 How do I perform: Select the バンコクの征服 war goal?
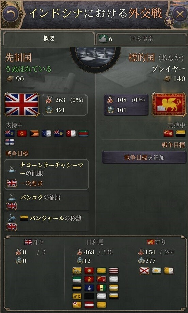(x=46, y=201)
